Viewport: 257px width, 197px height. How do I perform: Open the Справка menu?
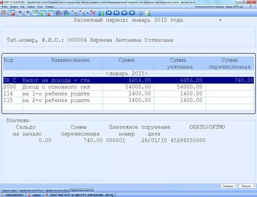[50, 7]
